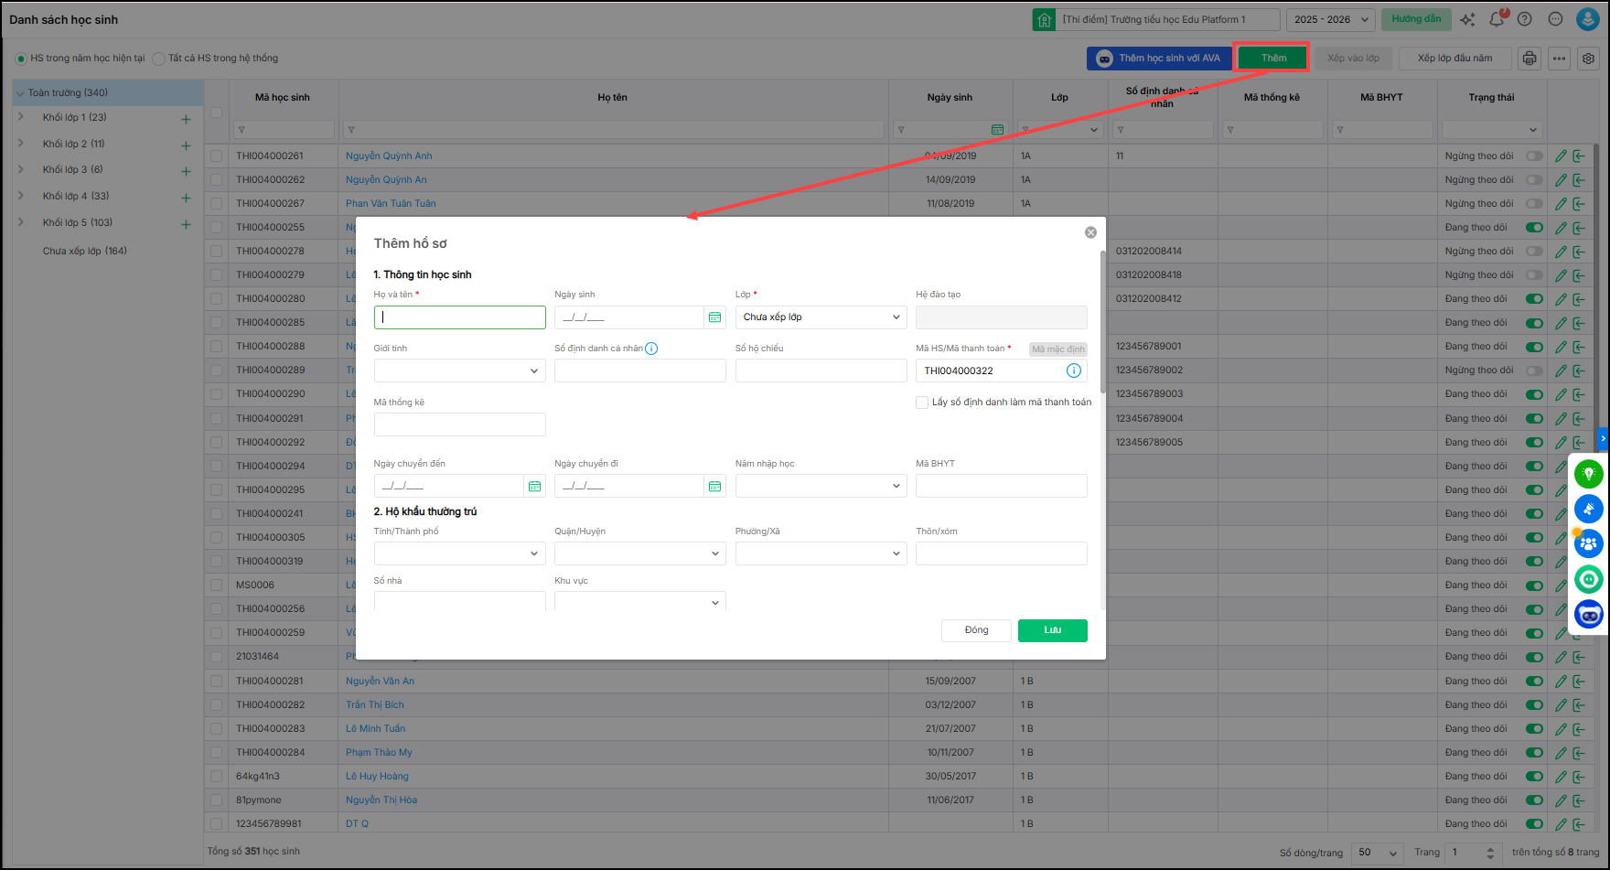Click the help question mark icon
1610x870 pixels.
(x=1524, y=19)
